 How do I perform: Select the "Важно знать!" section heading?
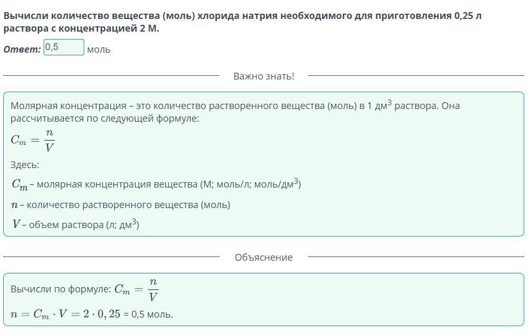pyautogui.click(x=264, y=76)
